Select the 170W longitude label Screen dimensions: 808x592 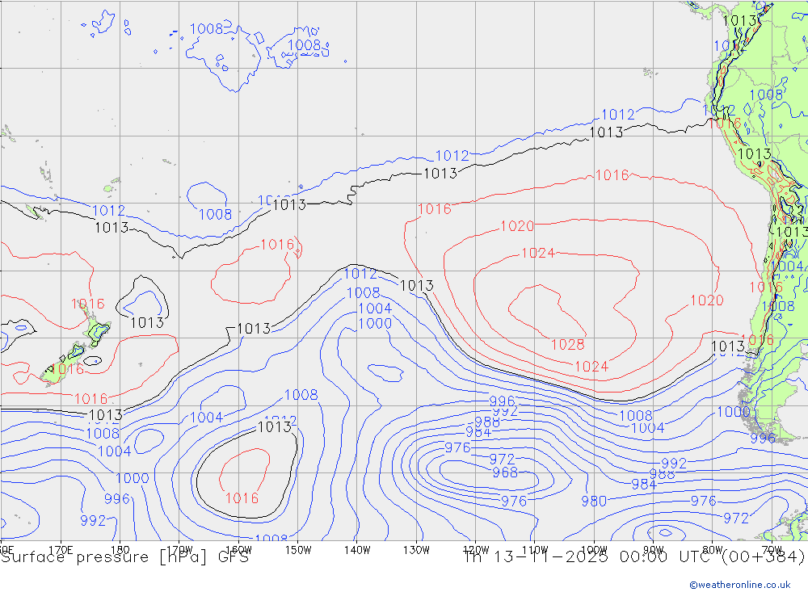(179, 550)
